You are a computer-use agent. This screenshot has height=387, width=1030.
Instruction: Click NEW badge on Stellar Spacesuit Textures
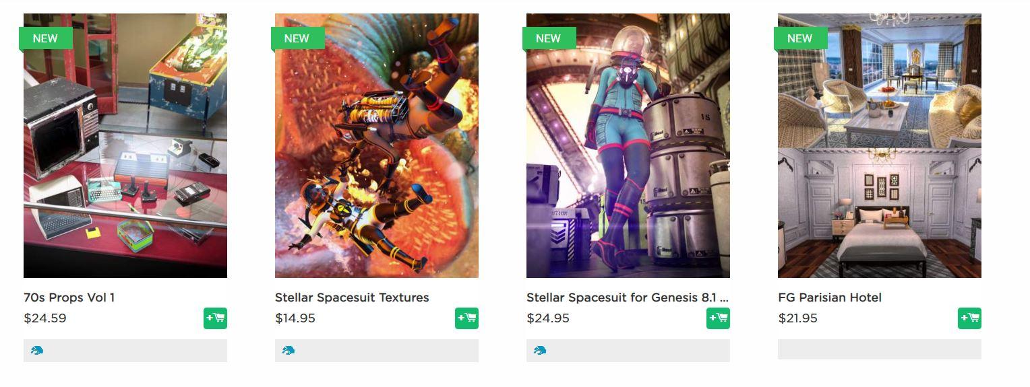pos(297,38)
